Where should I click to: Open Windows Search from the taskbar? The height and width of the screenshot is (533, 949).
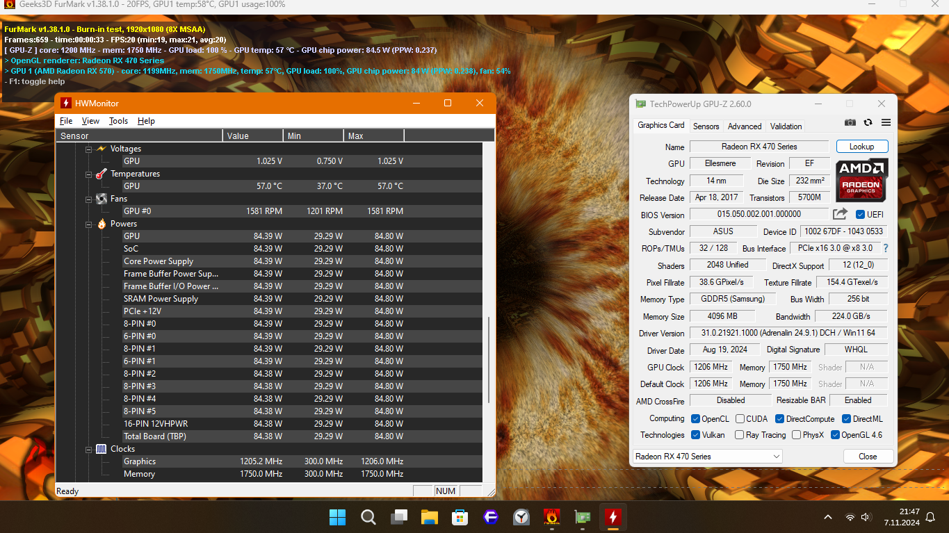click(368, 517)
